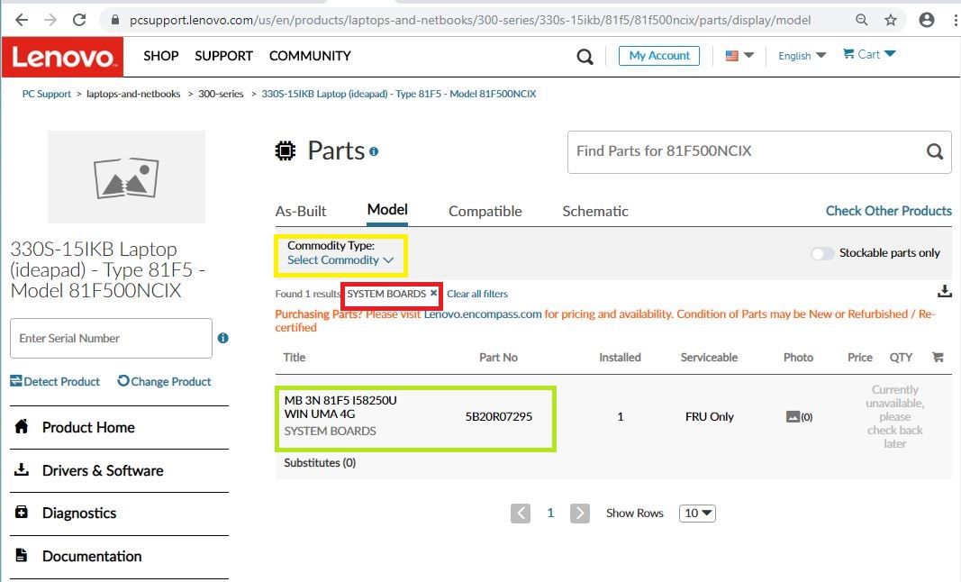Open laptops-and-netbooks breadcrumb
This screenshot has height=582, width=961.
click(x=133, y=94)
